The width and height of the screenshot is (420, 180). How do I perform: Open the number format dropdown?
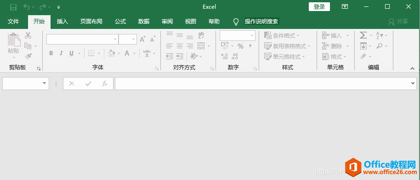pos(252,36)
